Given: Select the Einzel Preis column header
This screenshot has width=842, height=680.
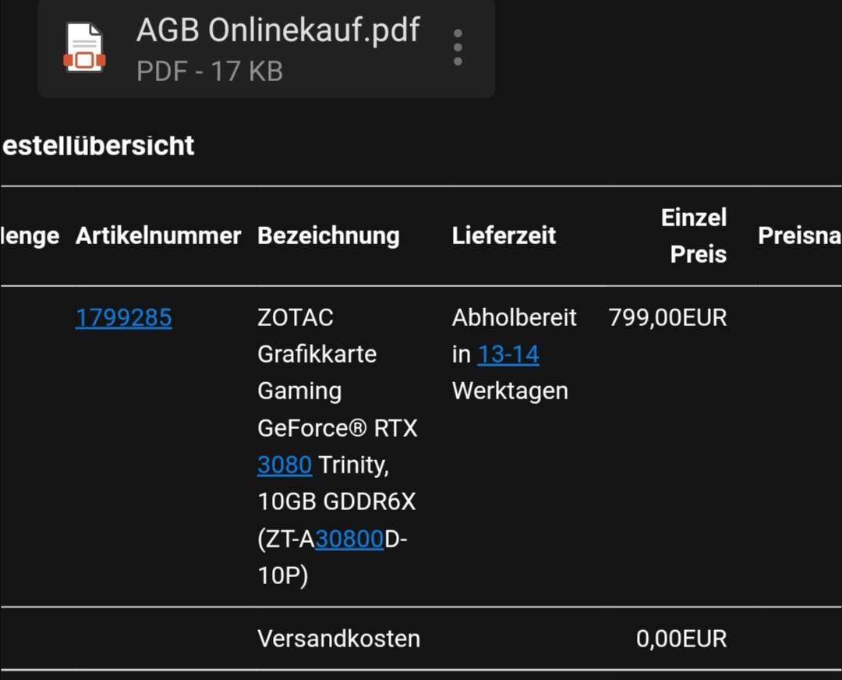Looking at the screenshot, I should [x=693, y=236].
